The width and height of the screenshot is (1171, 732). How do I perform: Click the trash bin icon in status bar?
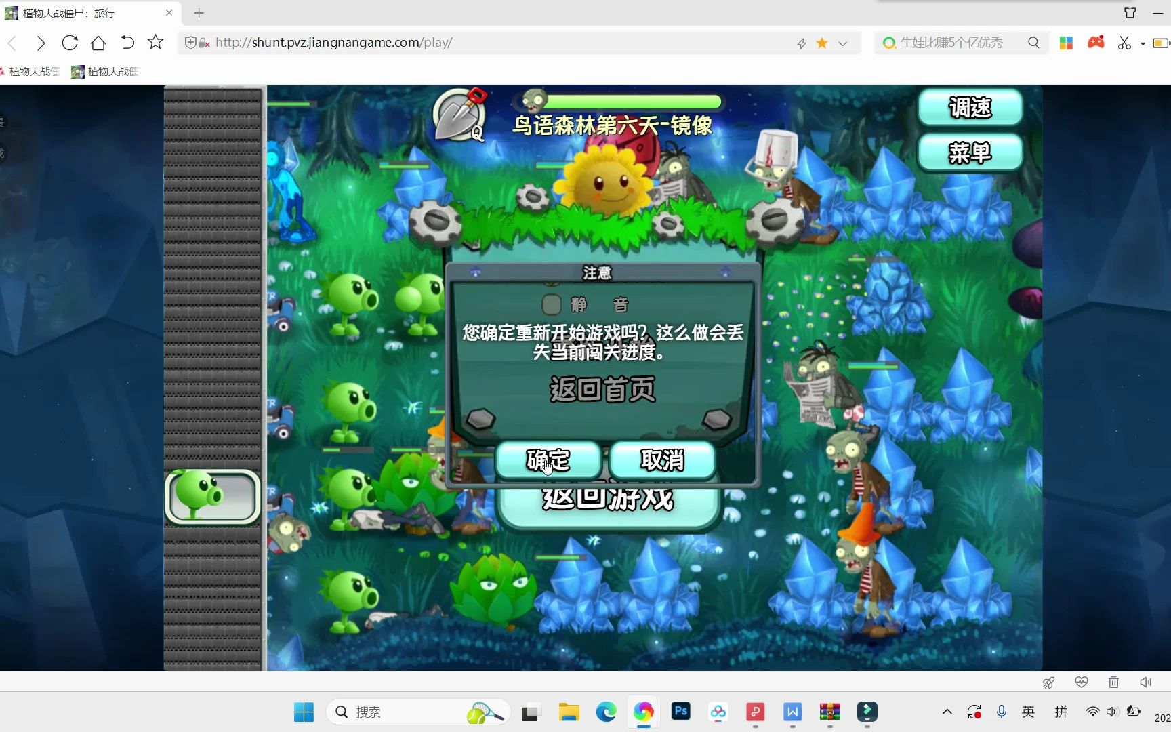(1113, 682)
